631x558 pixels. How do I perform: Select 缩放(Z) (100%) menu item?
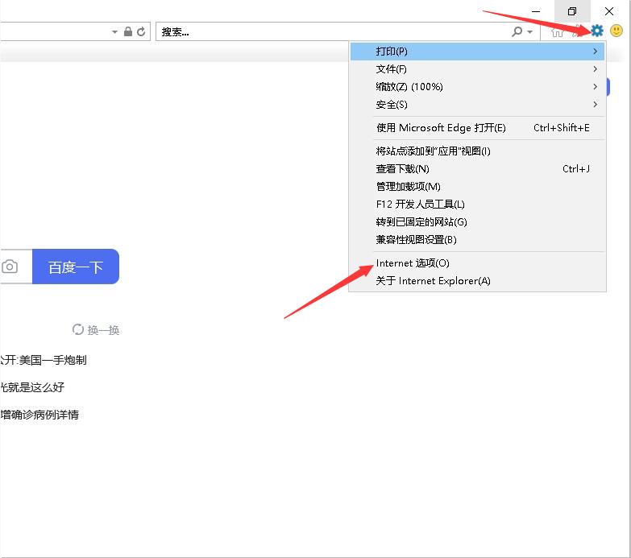[x=477, y=87]
